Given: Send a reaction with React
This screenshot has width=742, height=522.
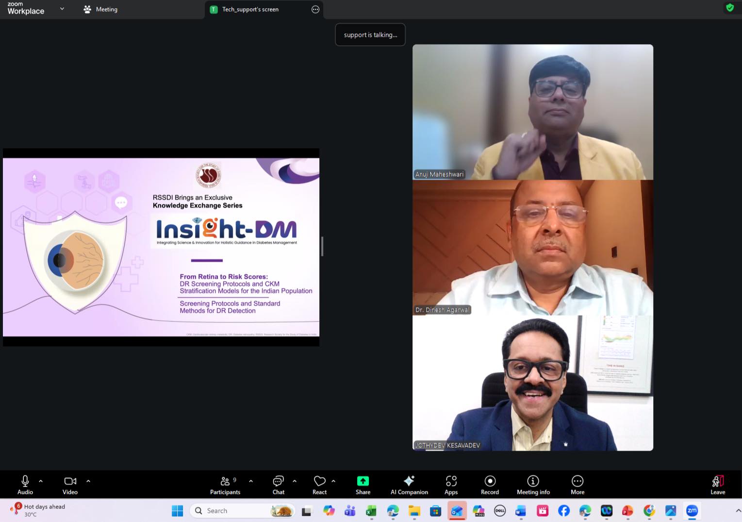Looking at the screenshot, I should coord(319,485).
